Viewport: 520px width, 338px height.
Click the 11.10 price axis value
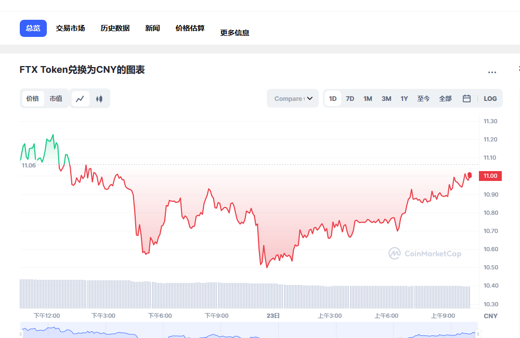click(x=490, y=158)
